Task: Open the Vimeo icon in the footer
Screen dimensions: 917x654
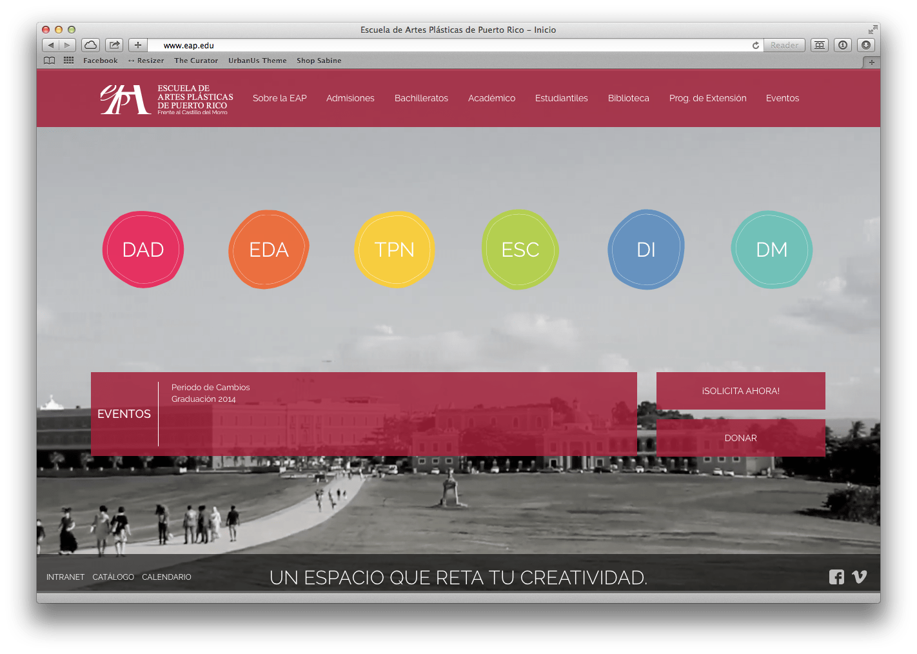Action: 859,577
